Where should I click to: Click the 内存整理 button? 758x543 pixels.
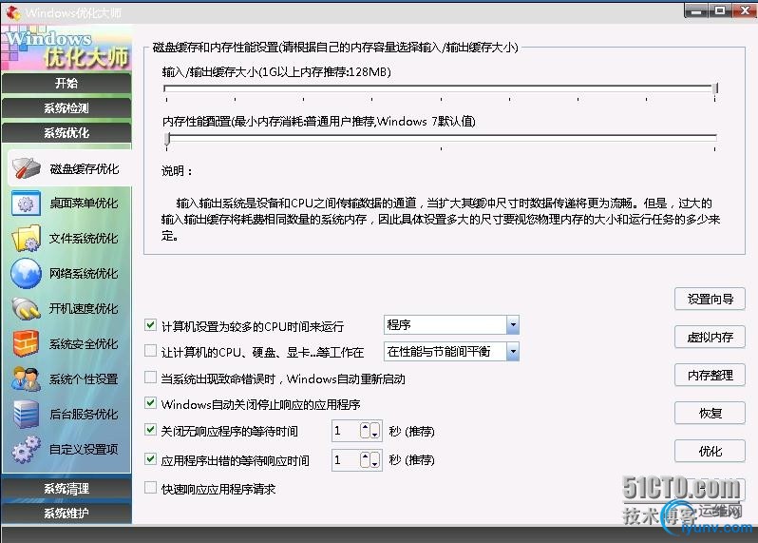coord(710,375)
